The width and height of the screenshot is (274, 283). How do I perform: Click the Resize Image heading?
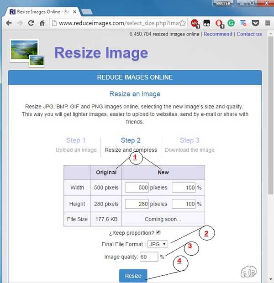pos(101,53)
